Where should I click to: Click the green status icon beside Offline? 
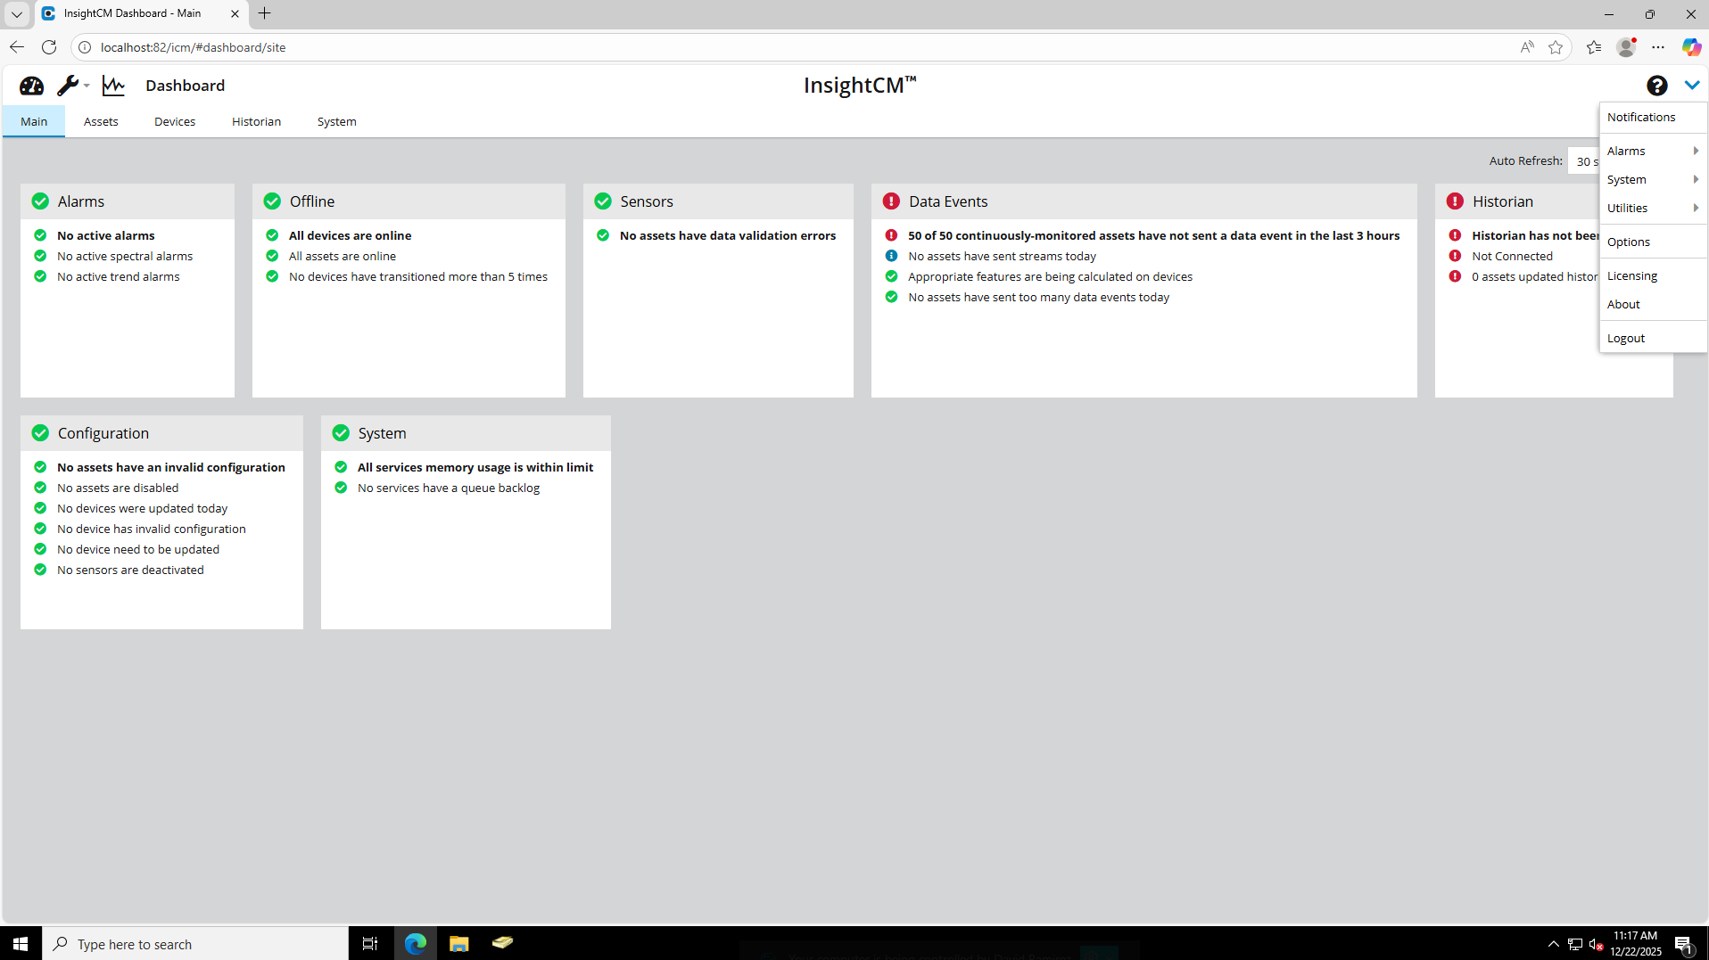pos(272,201)
